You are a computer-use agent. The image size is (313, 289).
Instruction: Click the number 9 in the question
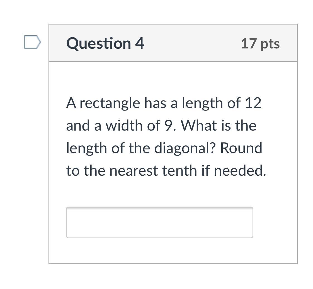point(167,126)
